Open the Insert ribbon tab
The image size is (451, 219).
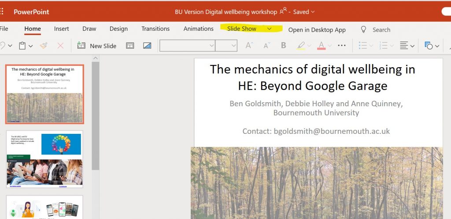[x=62, y=29]
